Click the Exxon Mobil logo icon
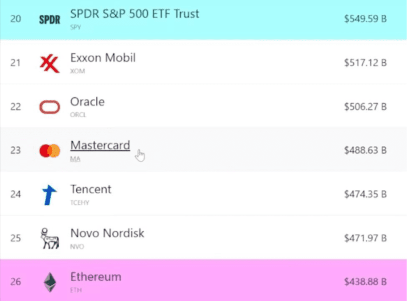 point(49,64)
